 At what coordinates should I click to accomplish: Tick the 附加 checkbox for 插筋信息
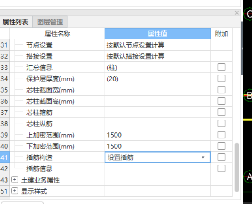click(x=221, y=169)
